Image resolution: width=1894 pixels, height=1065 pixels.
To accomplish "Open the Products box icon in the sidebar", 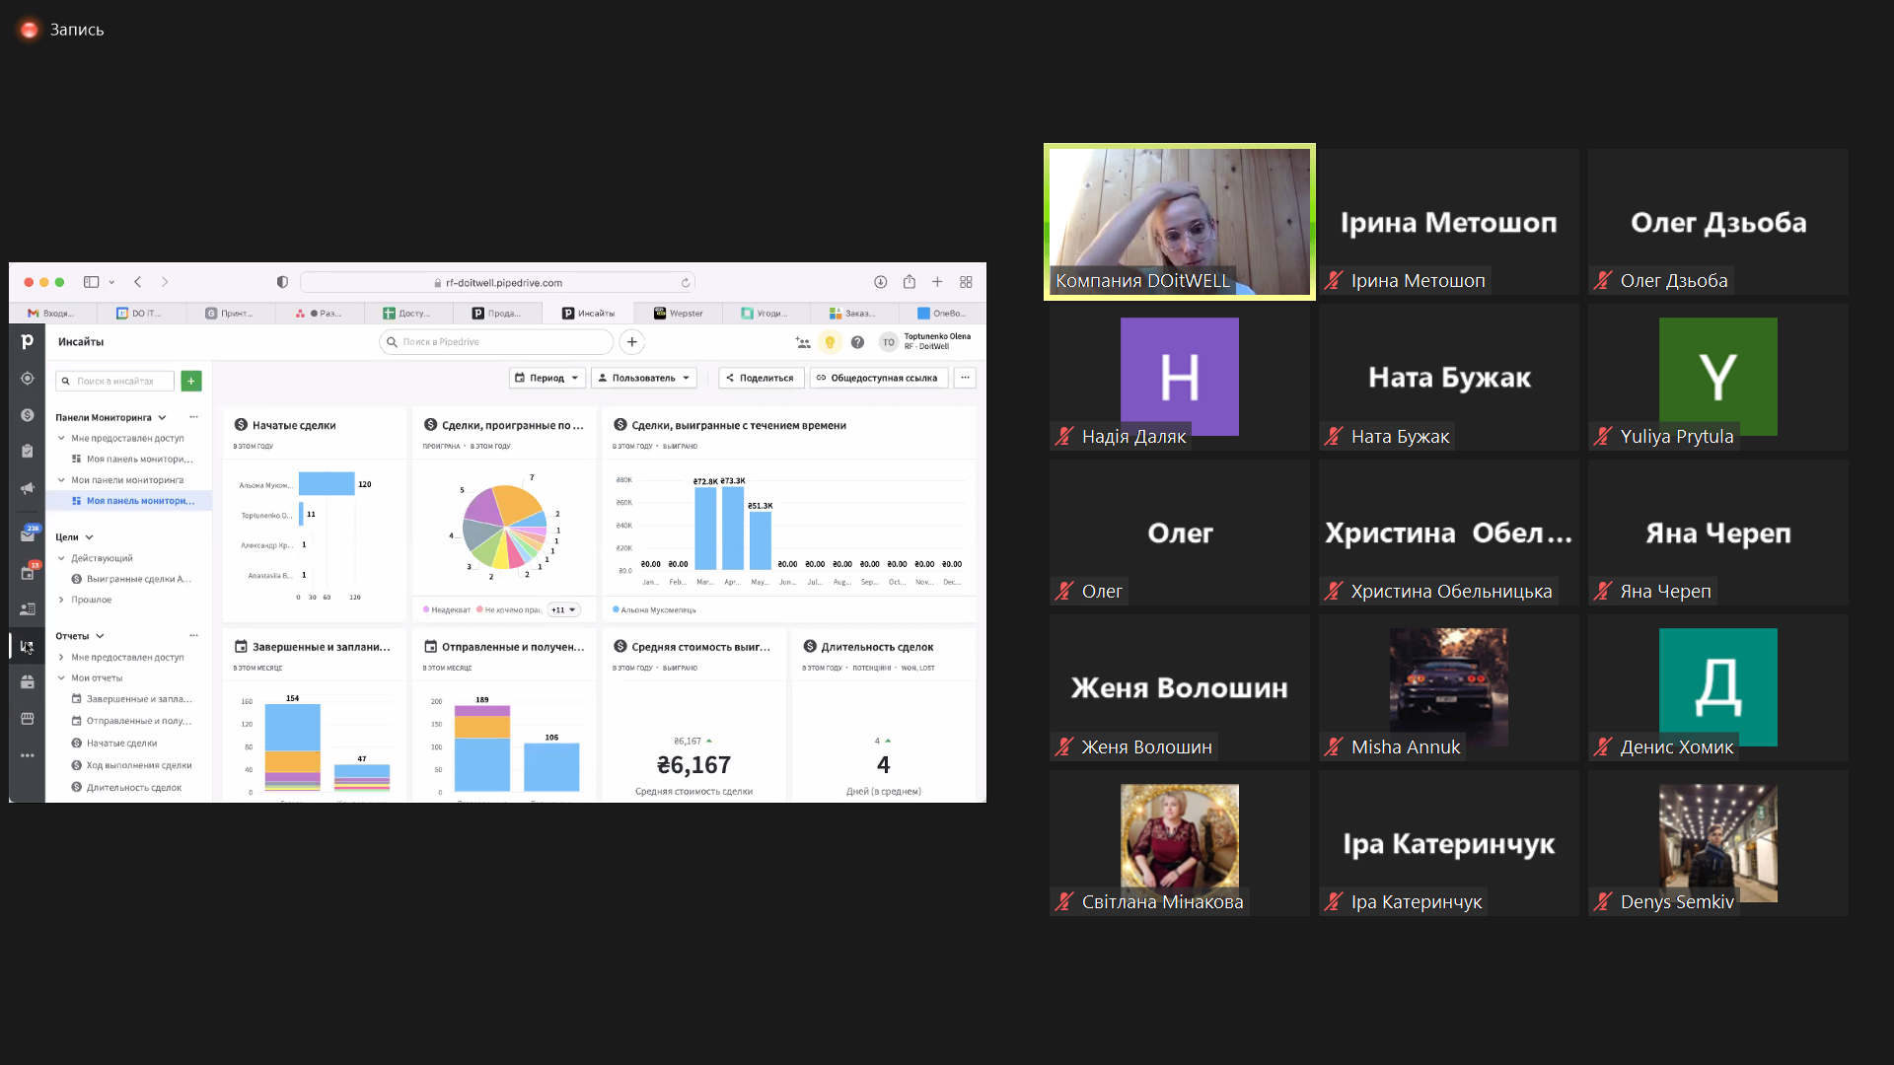I will tap(28, 681).
